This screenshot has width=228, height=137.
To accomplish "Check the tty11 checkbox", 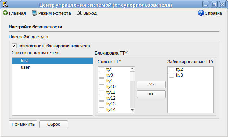I will 102,92.
